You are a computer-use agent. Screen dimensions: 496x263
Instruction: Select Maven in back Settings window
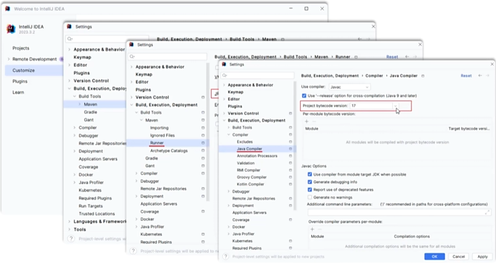tap(90, 104)
